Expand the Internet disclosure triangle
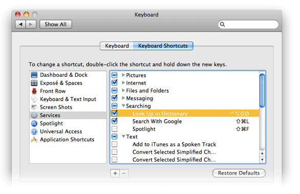300x194 pixels. click(123, 82)
